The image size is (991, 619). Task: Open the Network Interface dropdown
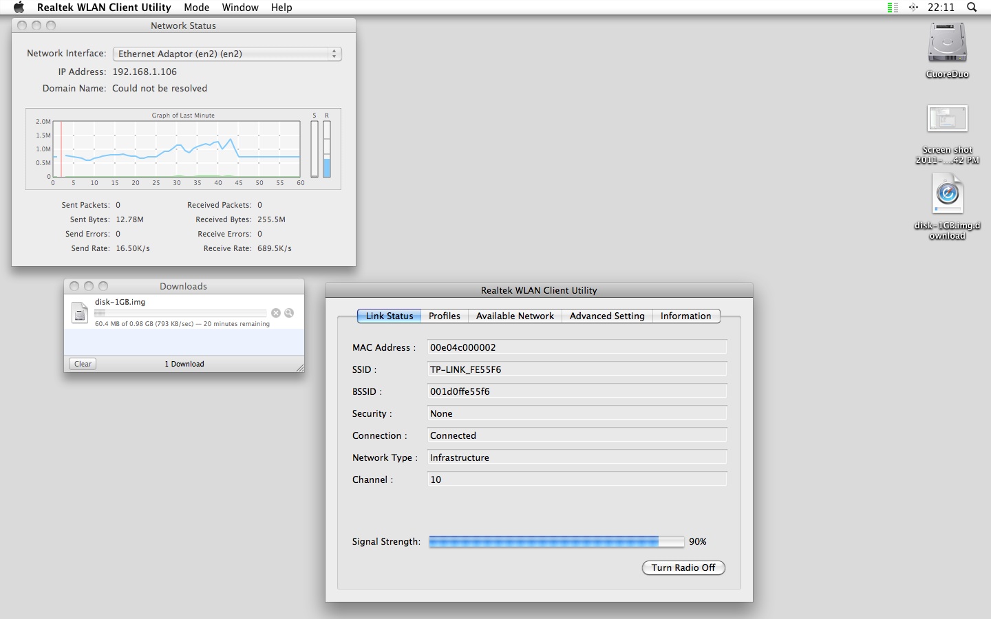coord(227,54)
